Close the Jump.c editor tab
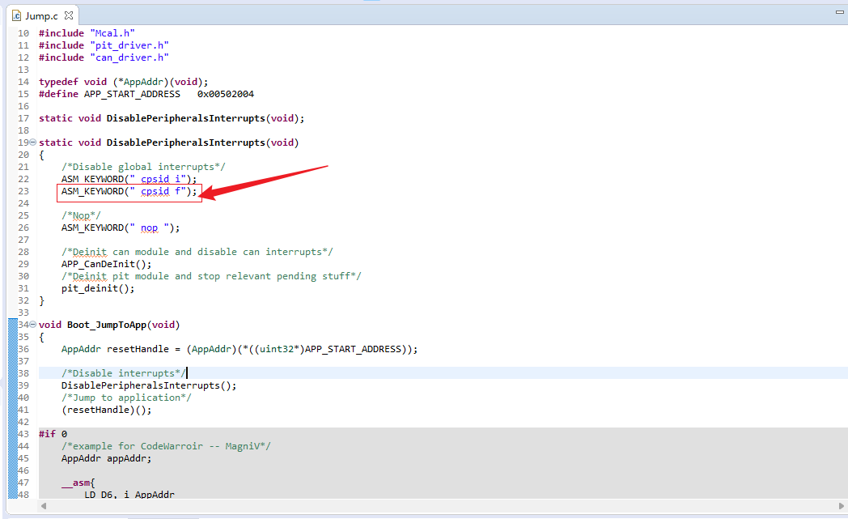 point(69,15)
